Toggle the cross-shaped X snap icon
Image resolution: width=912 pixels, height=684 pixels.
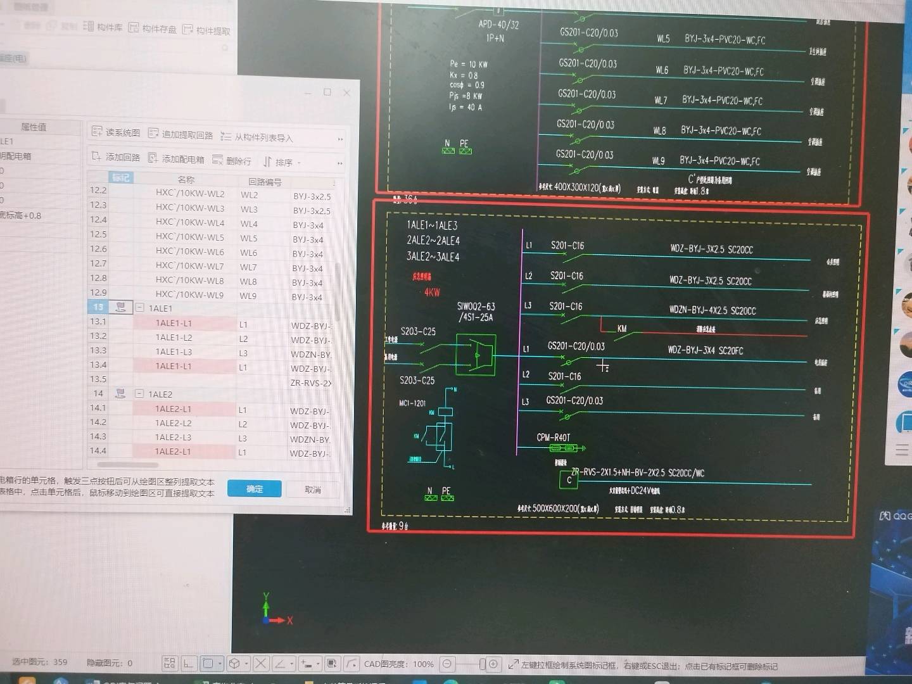(261, 664)
